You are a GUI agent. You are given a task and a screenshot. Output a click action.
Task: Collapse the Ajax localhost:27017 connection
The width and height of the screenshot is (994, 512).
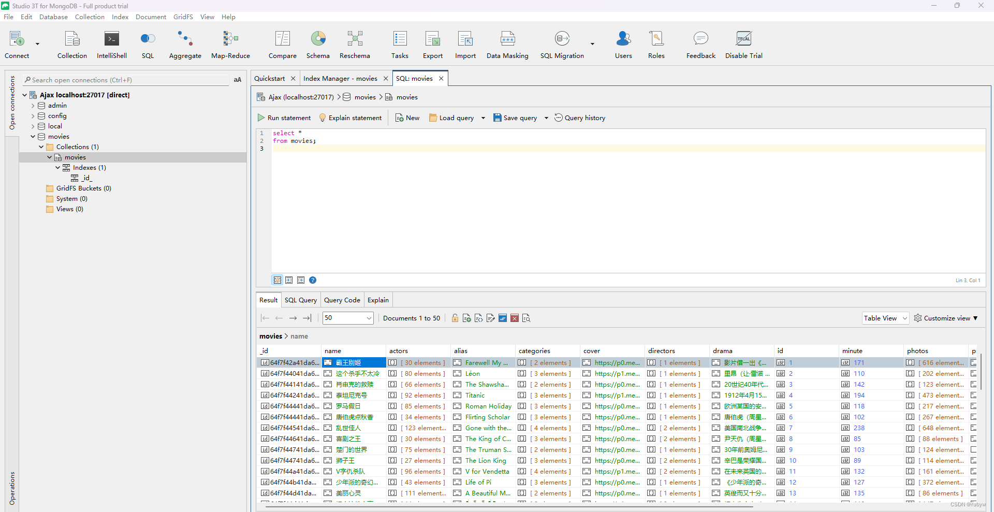tap(24, 95)
